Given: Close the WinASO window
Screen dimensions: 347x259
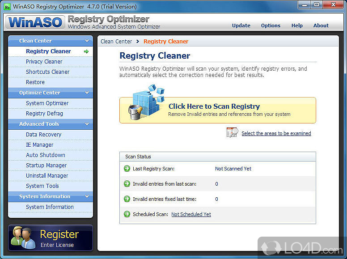Looking at the screenshot, I should (x=333, y=4).
